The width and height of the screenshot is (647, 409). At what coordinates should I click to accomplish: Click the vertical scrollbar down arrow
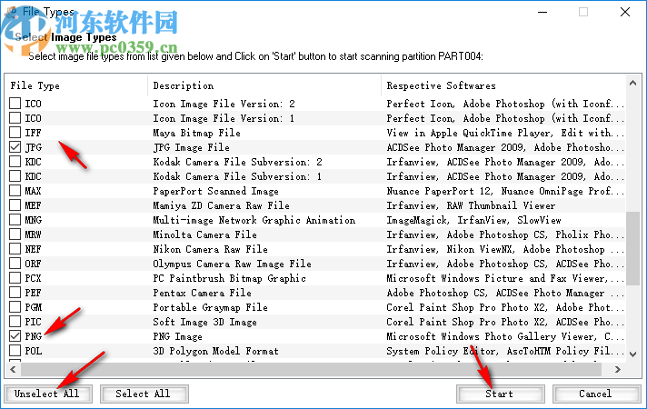(633, 354)
